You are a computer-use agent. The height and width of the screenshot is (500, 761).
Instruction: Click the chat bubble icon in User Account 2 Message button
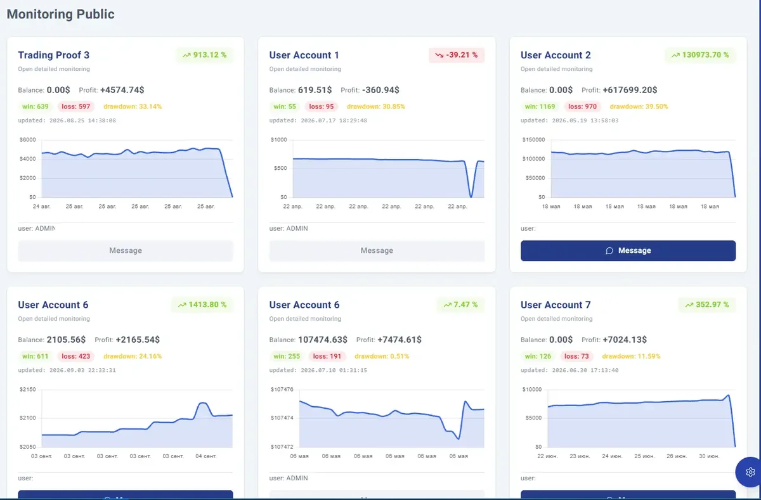[609, 250]
